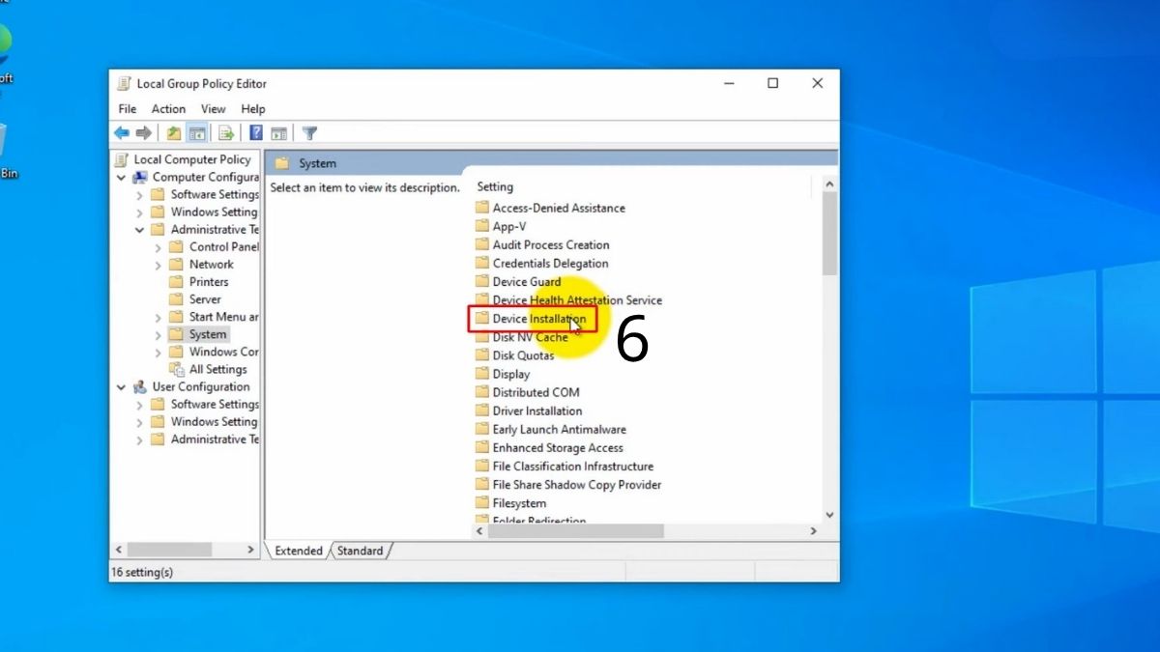Toggle the Show/Hide Console Tree icon
Image resolution: width=1160 pixels, height=652 pixels.
tap(196, 133)
